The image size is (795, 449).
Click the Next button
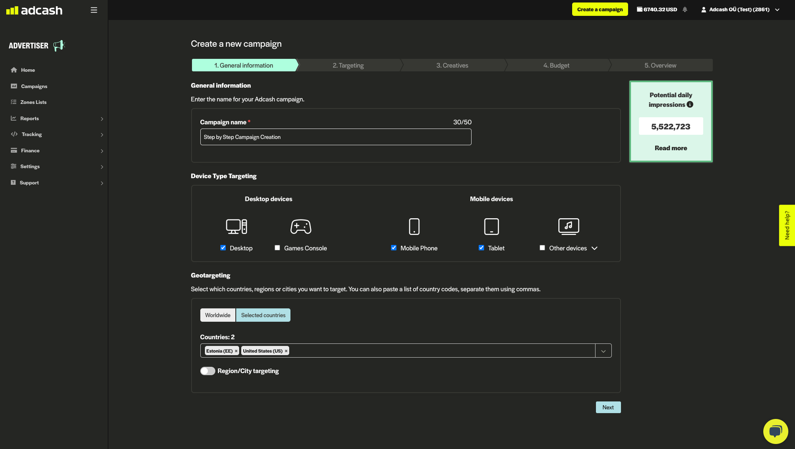(608, 407)
